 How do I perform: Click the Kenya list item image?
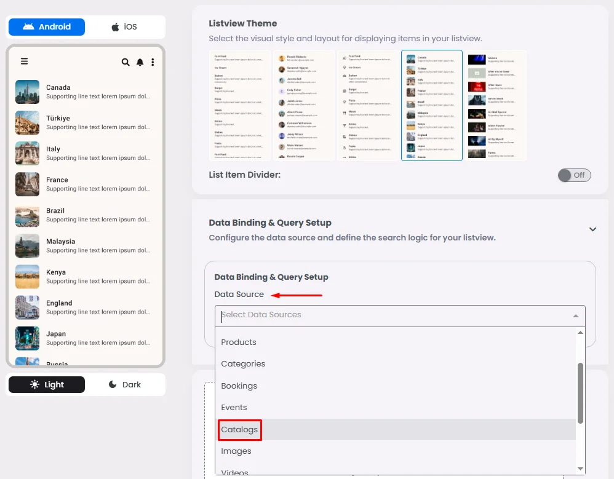point(28,277)
